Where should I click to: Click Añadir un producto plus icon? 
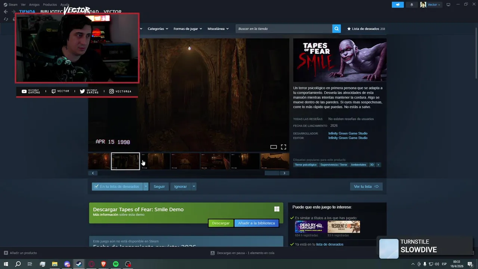tap(6, 253)
